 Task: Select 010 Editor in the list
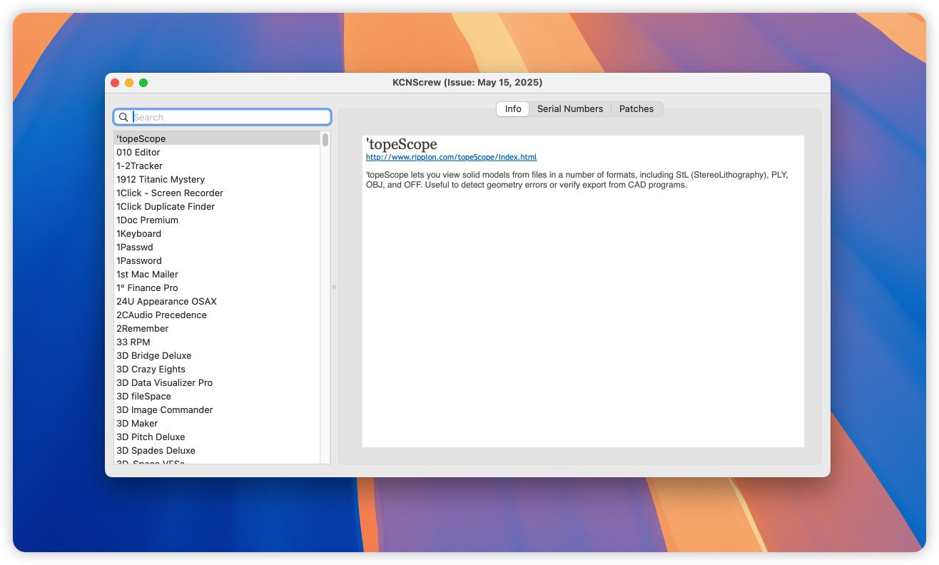coord(218,152)
